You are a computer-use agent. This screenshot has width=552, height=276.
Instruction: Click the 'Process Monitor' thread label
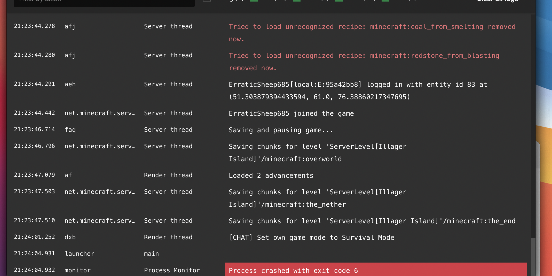172,270
